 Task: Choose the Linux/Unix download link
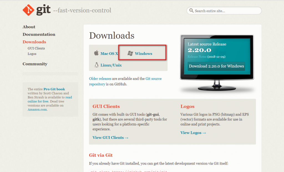point(111,65)
